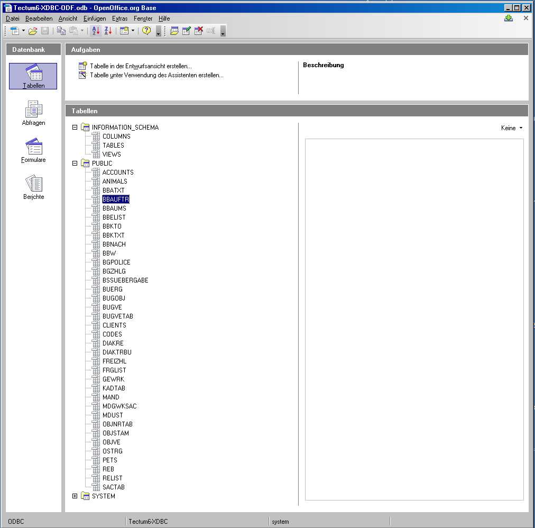Open the Hilfe menu
The height and width of the screenshot is (528, 535).
coord(164,19)
